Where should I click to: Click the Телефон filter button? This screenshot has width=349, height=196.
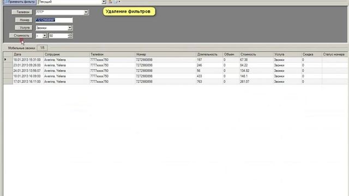pyautogui.click(x=22, y=12)
